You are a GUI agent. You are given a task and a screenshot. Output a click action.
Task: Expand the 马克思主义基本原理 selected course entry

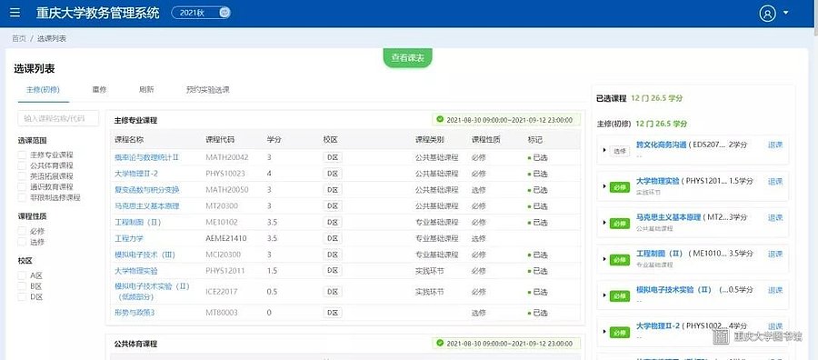pos(604,222)
